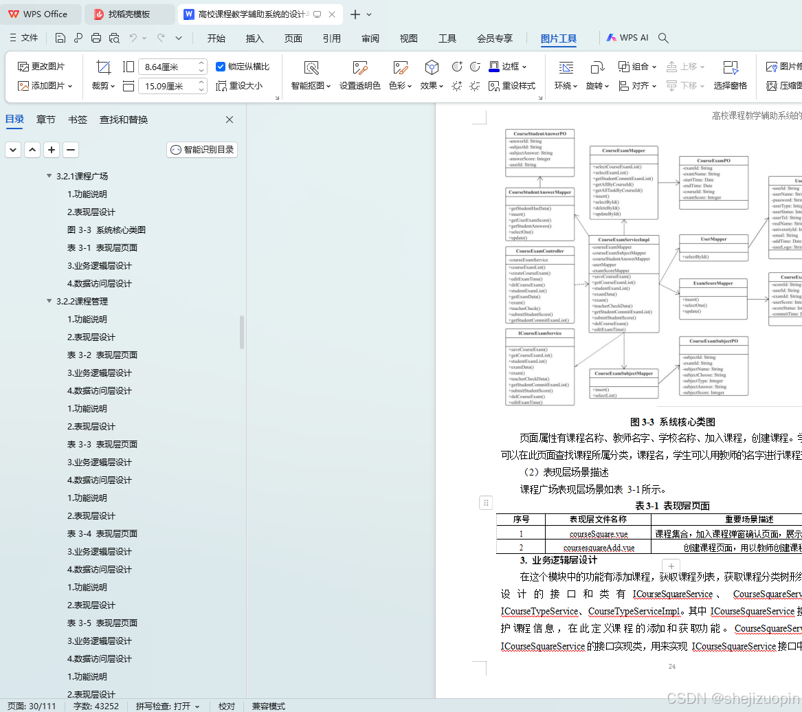Click decrease brightness sun icon
This screenshot has height=712, width=802.
tap(475, 86)
